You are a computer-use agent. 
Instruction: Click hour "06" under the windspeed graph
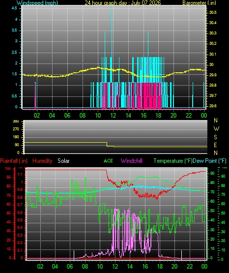[67, 116]
